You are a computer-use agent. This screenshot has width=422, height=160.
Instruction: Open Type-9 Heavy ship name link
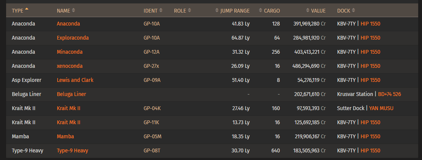click(x=72, y=150)
